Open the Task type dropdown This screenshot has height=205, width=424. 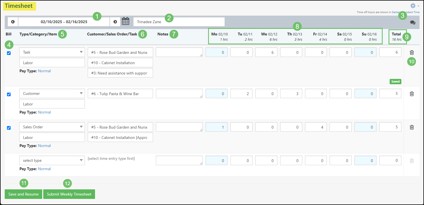[52, 52]
